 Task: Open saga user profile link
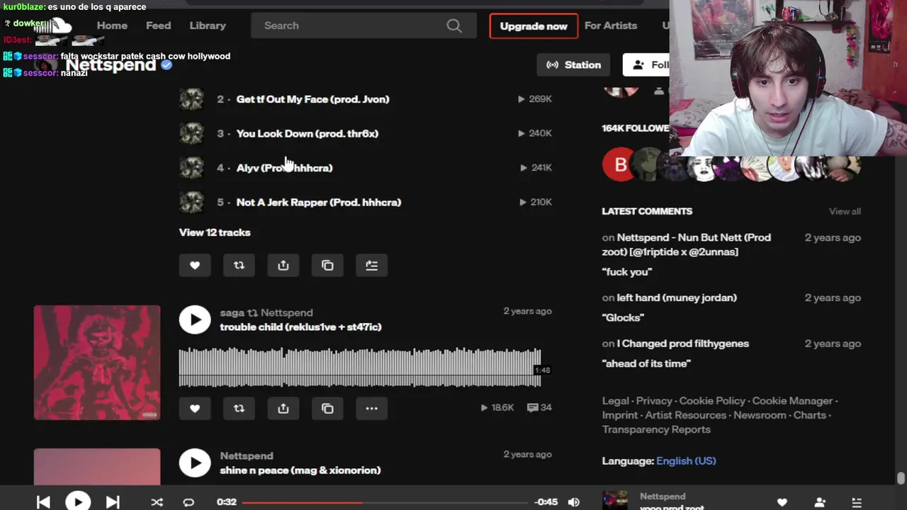click(232, 312)
